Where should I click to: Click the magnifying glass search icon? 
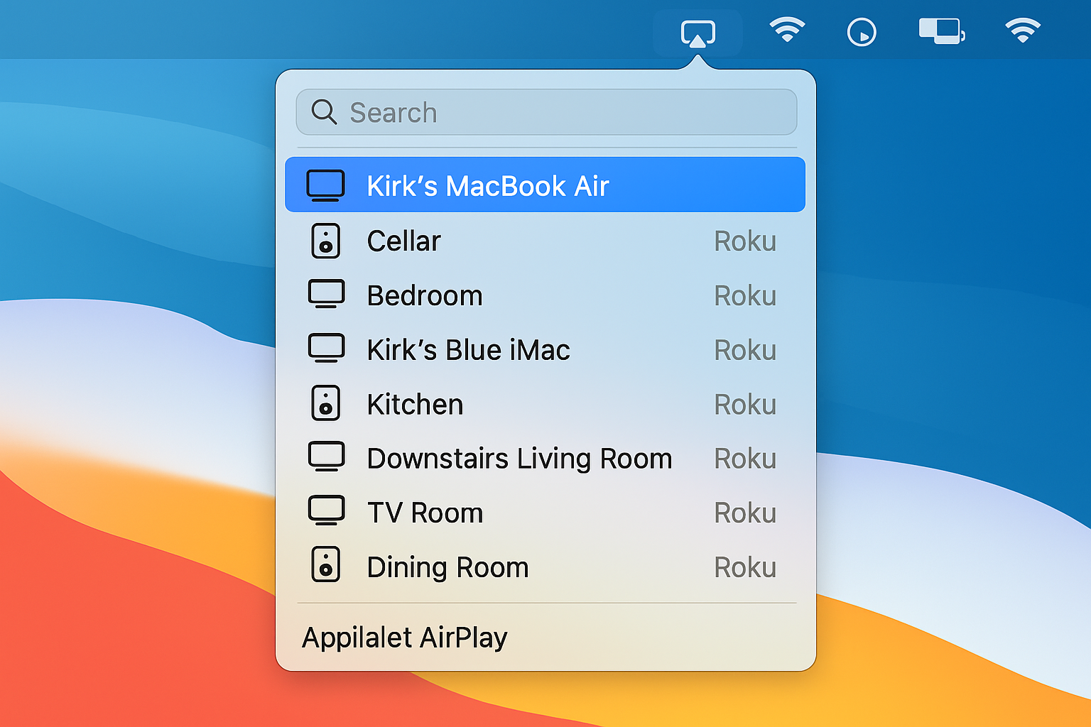tap(325, 112)
